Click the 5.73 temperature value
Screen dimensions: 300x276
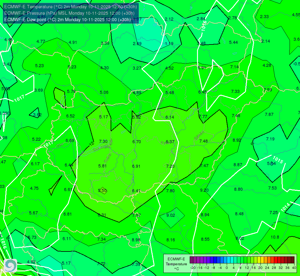(x=32, y=237)
